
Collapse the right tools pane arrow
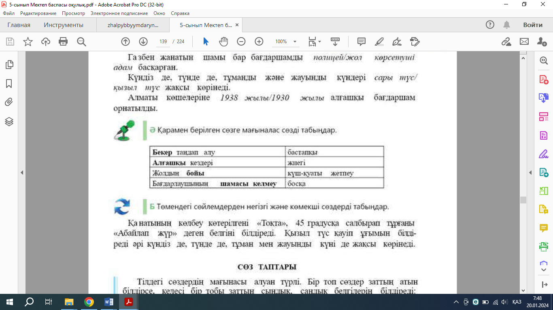(531, 172)
